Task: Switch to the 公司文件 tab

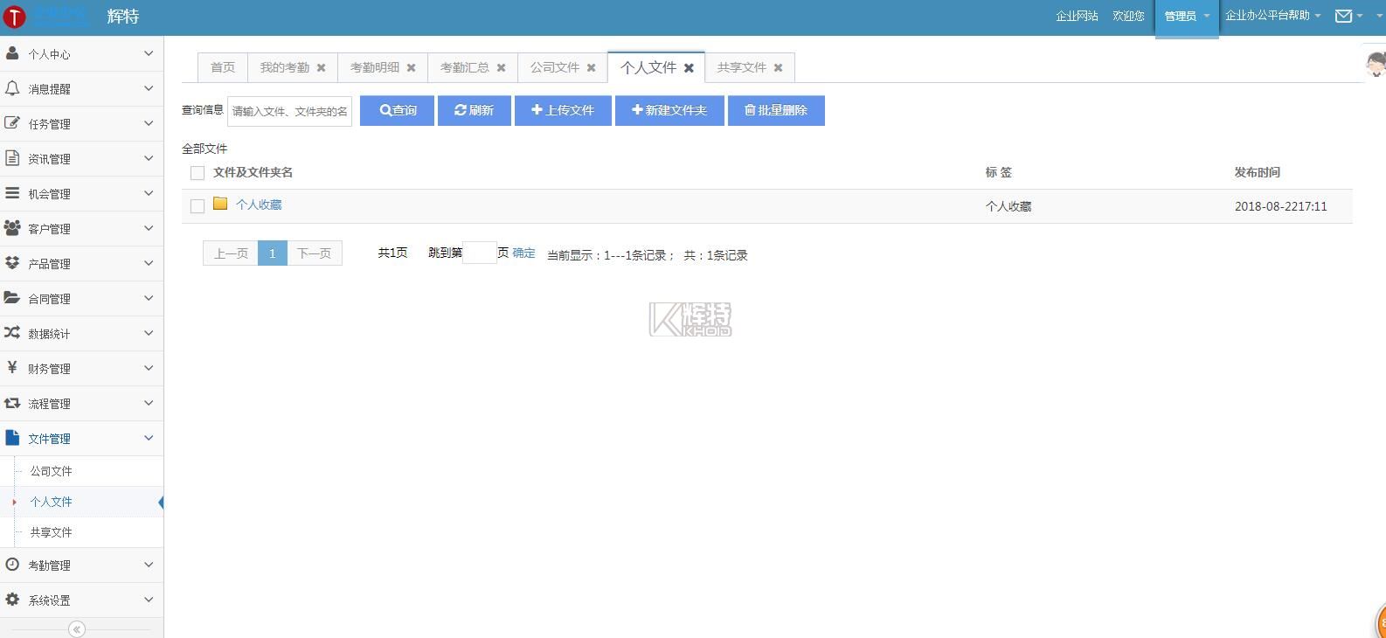Action: point(554,67)
